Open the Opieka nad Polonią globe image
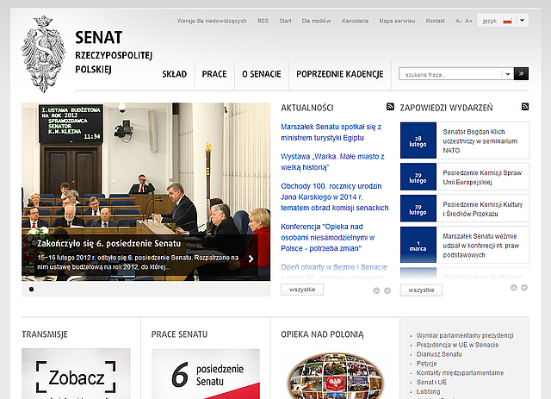This screenshot has height=399, width=551. point(335,375)
